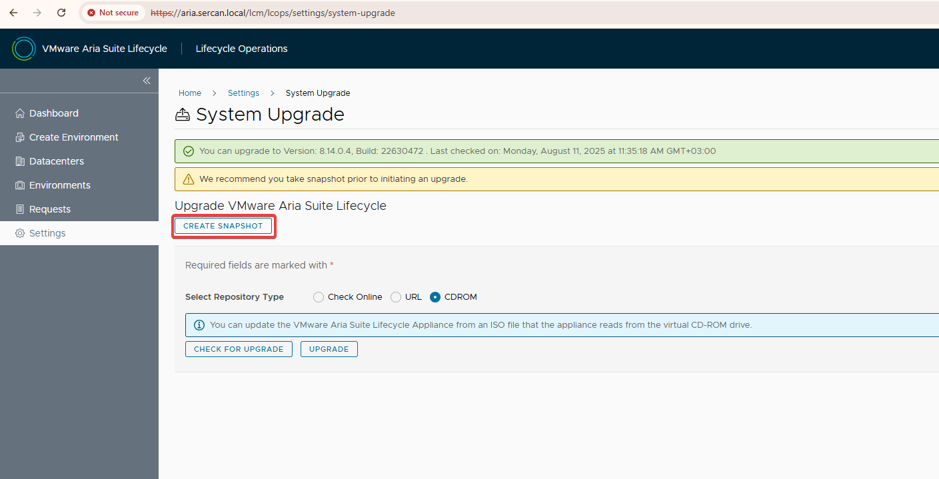This screenshot has width=939, height=479.
Task: Click the upgrade version available message
Action: click(458, 151)
